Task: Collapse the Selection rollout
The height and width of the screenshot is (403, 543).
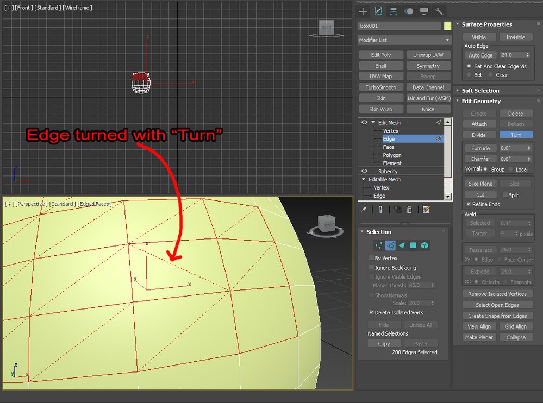Action: [362, 232]
